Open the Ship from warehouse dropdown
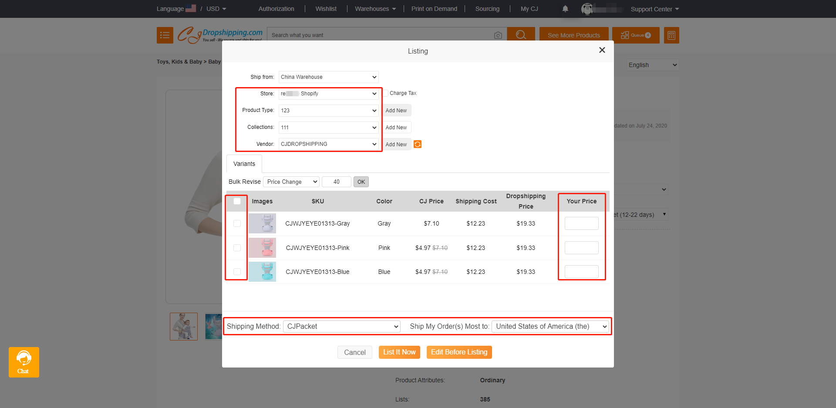This screenshot has width=836, height=408. (x=328, y=77)
